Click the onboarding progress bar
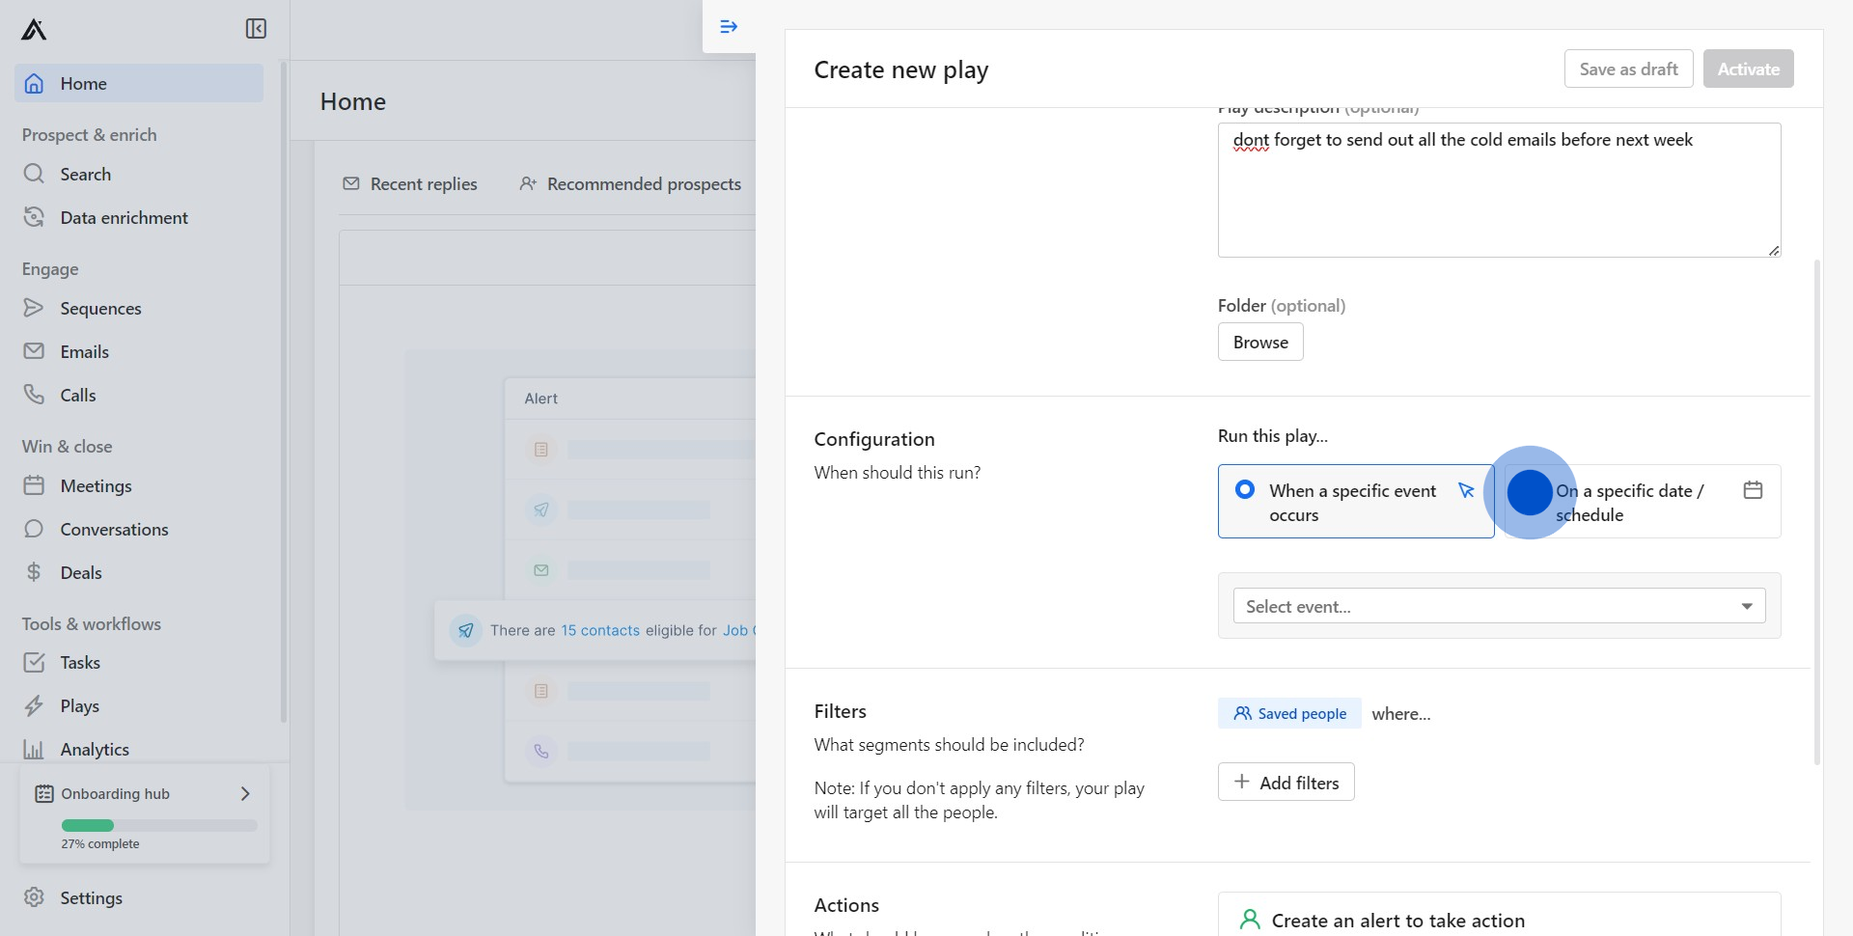This screenshot has width=1853, height=936. 159,826
